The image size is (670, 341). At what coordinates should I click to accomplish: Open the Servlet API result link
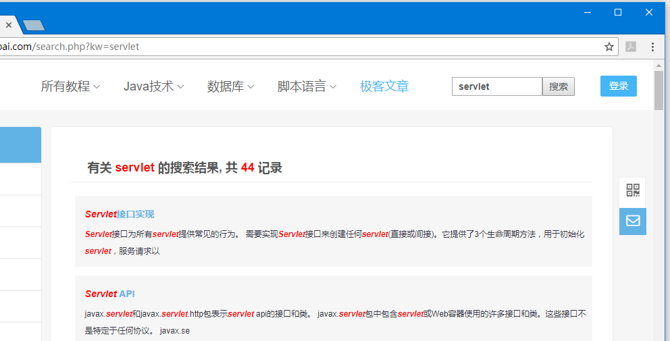click(110, 294)
